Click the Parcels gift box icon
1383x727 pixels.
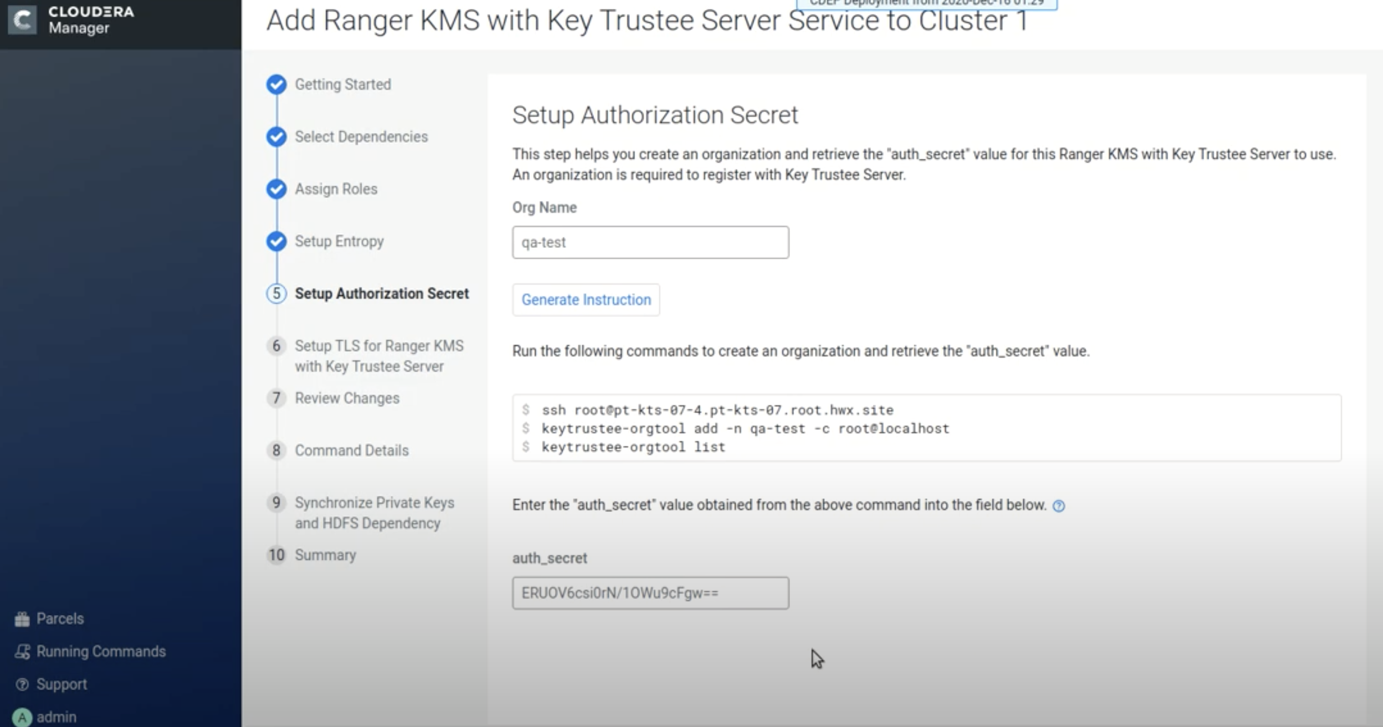(22, 619)
